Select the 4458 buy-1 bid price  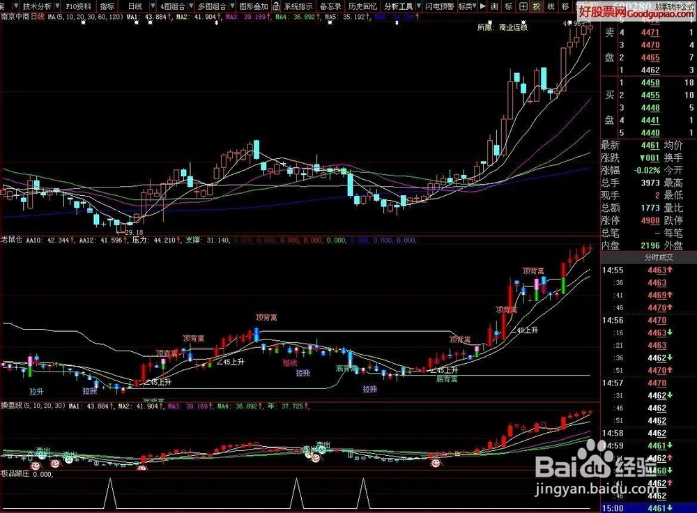(x=650, y=83)
